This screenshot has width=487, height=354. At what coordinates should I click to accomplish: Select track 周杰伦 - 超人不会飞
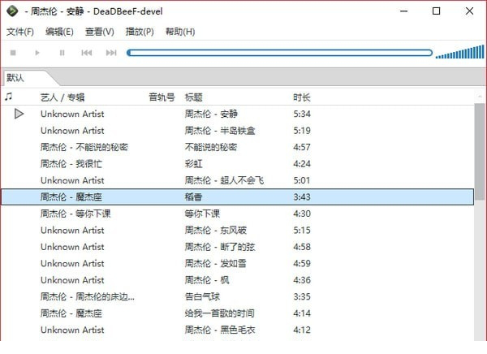click(224, 180)
